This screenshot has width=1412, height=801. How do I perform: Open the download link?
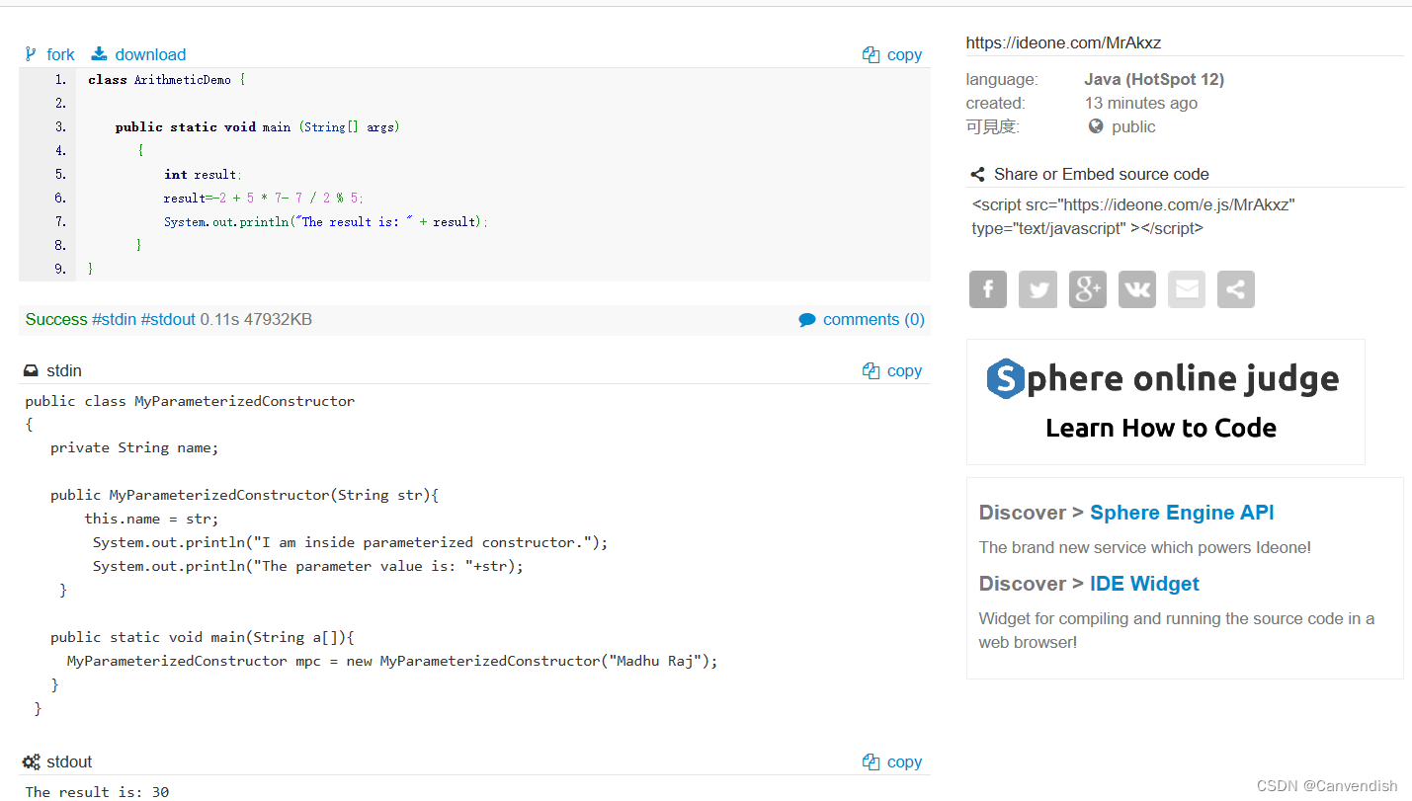[x=150, y=54]
